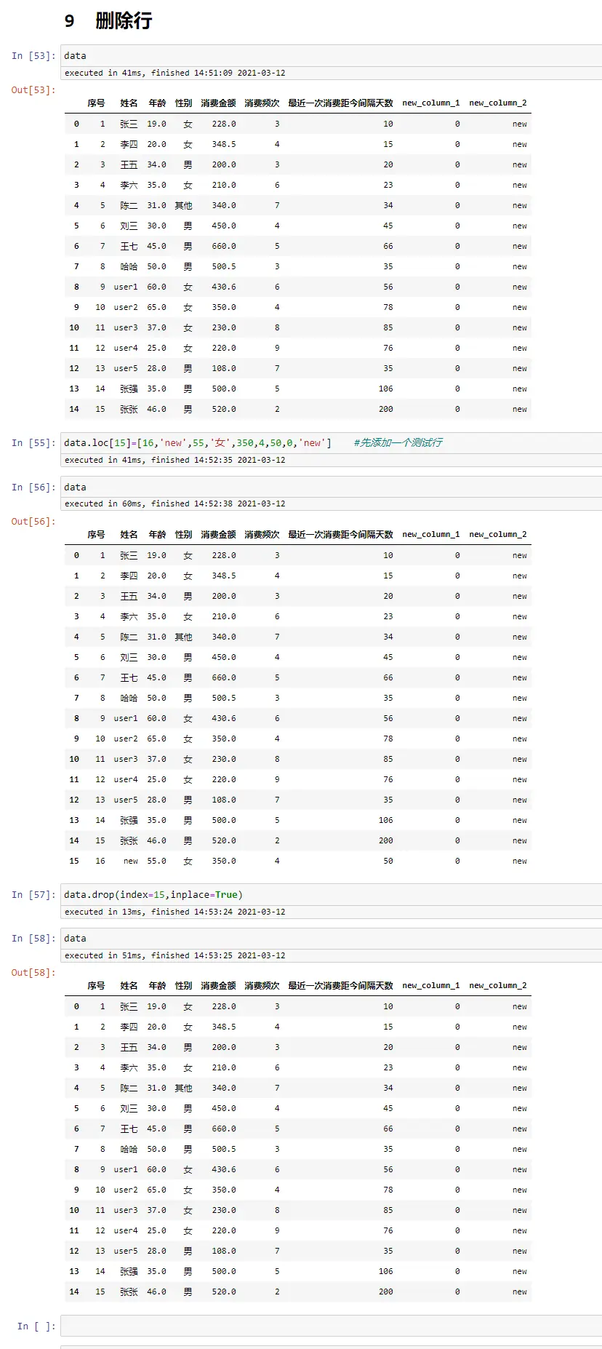
Task: Click the In [55] input prompt label
Action: (33, 443)
